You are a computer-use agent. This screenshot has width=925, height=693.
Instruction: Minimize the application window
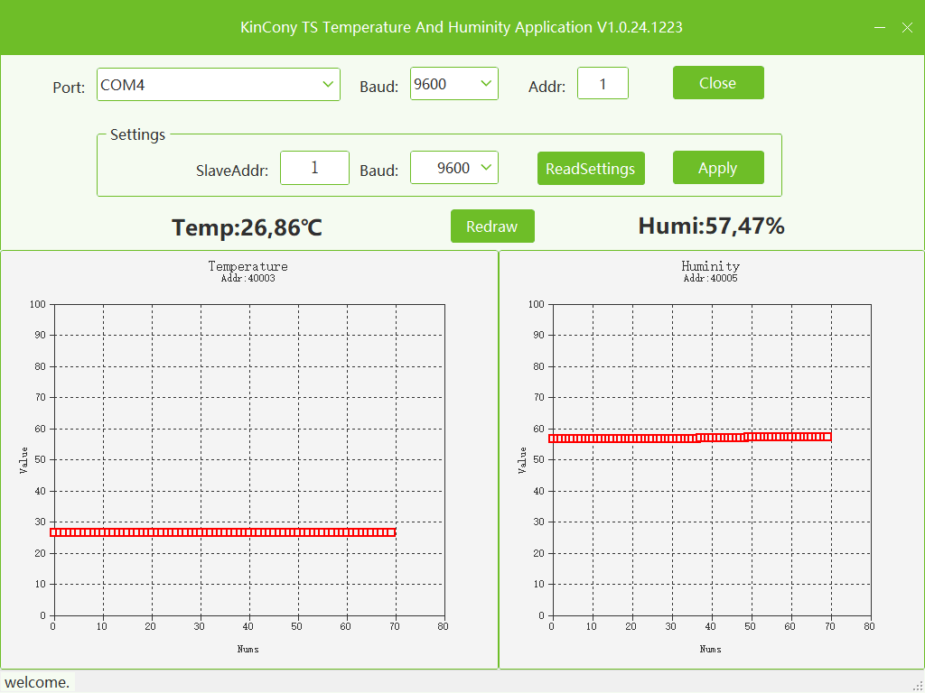pyautogui.click(x=880, y=28)
